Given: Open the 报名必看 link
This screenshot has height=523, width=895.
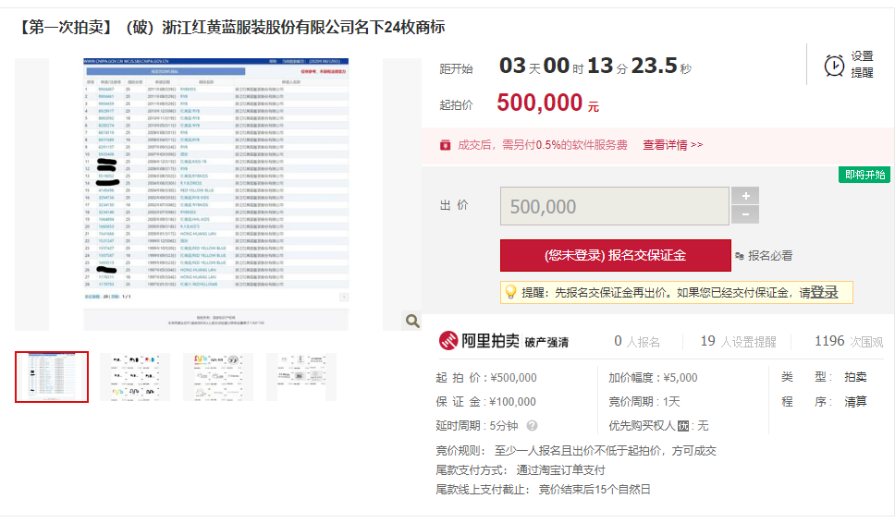Looking at the screenshot, I should (x=770, y=256).
